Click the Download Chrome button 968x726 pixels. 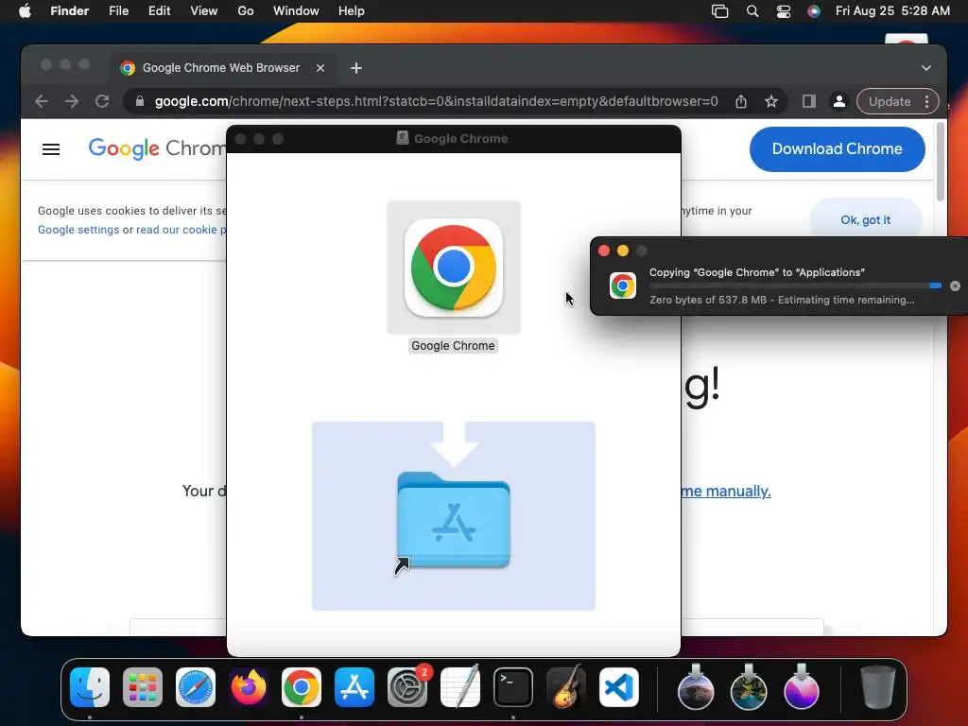pos(838,148)
